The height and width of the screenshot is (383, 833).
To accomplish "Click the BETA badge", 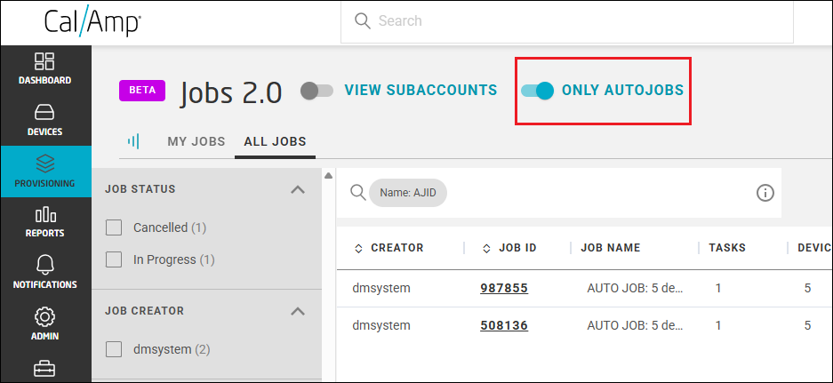I will (x=142, y=91).
